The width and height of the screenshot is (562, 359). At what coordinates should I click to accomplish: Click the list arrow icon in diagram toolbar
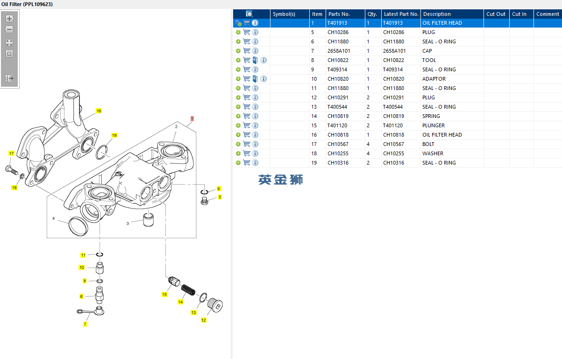[x=9, y=78]
